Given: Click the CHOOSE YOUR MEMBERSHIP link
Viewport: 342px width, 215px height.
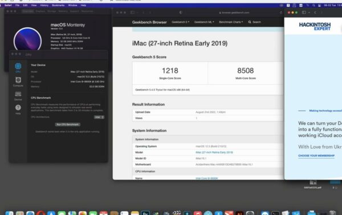Looking at the screenshot, I should tap(316, 156).
